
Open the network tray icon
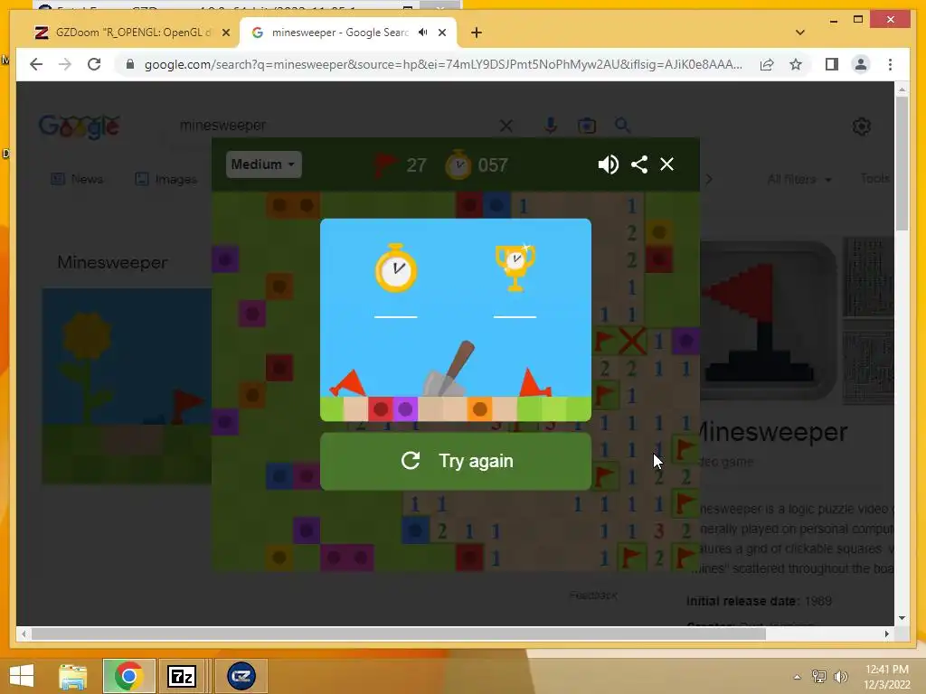point(818,676)
